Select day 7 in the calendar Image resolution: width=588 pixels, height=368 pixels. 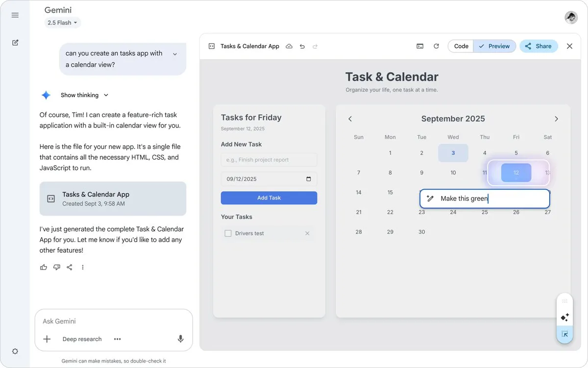pyautogui.click(x=359, y=172)
